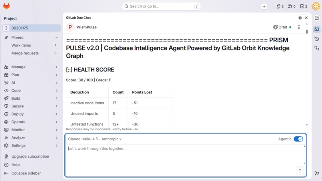Open the Monitor menu item

coord(32,129)
